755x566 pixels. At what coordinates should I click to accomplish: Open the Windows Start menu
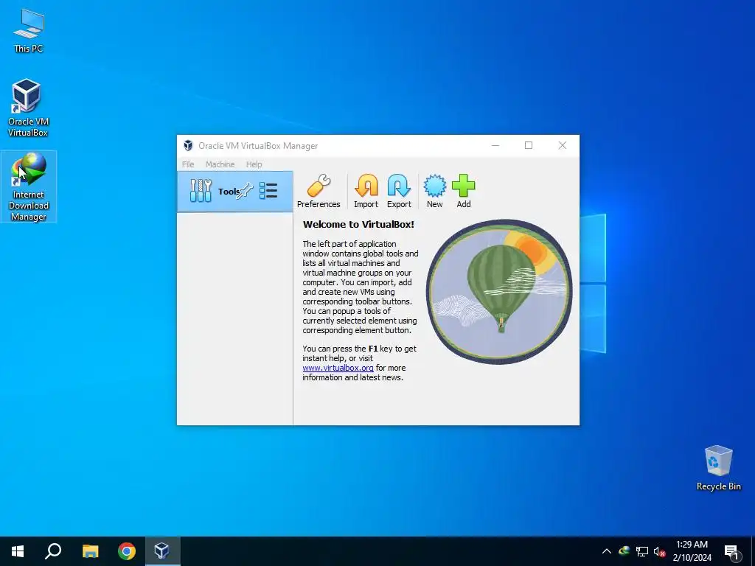click(x=18, y=551)
